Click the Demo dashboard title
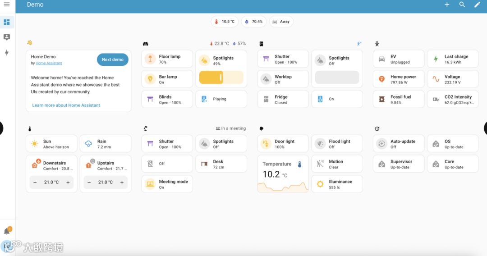Screen dimensions: 487x256 35,5
